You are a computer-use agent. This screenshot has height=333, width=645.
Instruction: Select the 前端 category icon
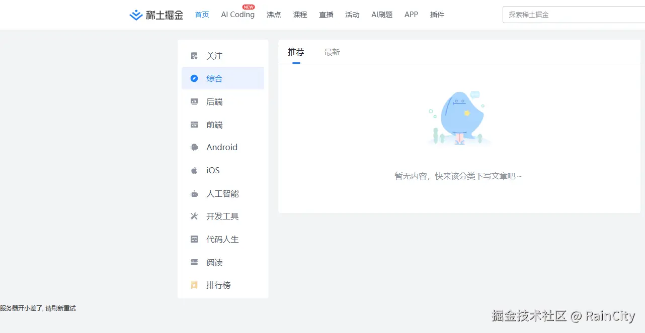coord(194,124)
